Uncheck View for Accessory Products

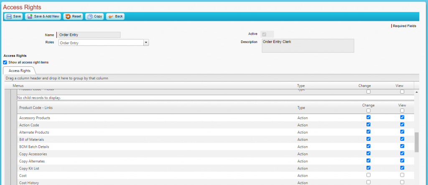click(402, 117)
